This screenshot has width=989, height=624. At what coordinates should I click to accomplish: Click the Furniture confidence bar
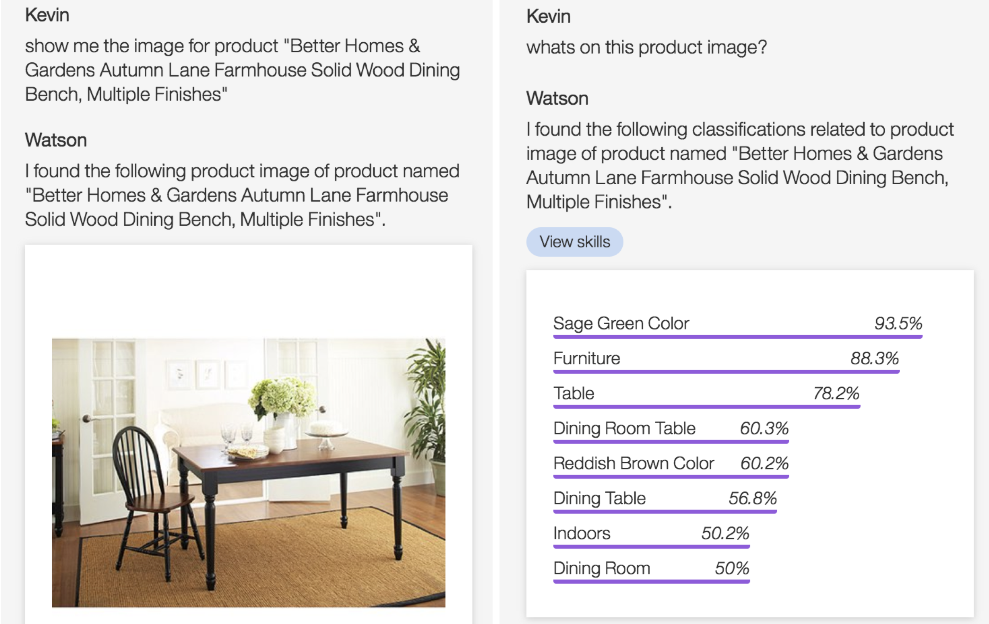(x=726, y=372)
